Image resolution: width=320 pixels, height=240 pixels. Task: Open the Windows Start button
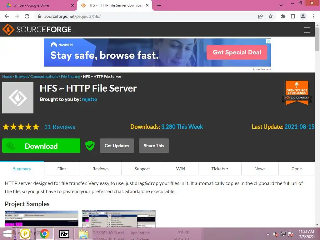click(7, 234)
